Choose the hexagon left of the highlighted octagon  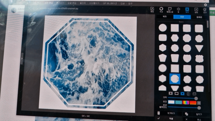click(x=162, y=79)
